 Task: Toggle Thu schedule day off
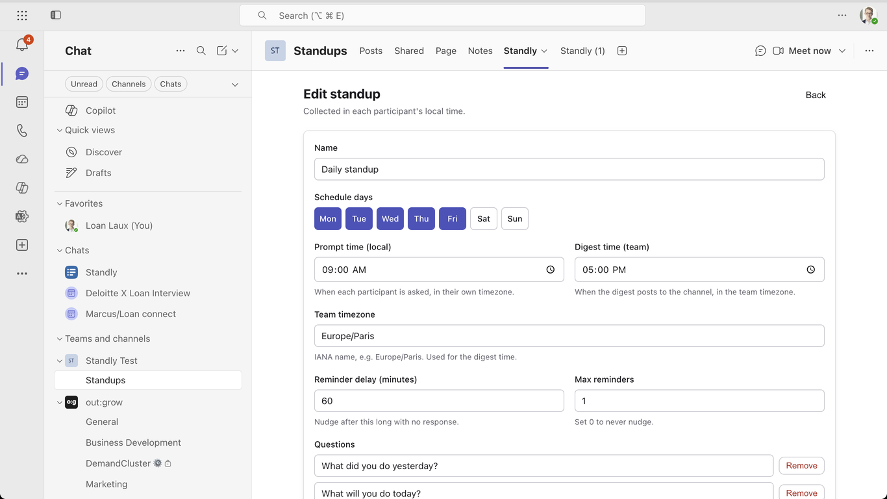click(421, 219)
